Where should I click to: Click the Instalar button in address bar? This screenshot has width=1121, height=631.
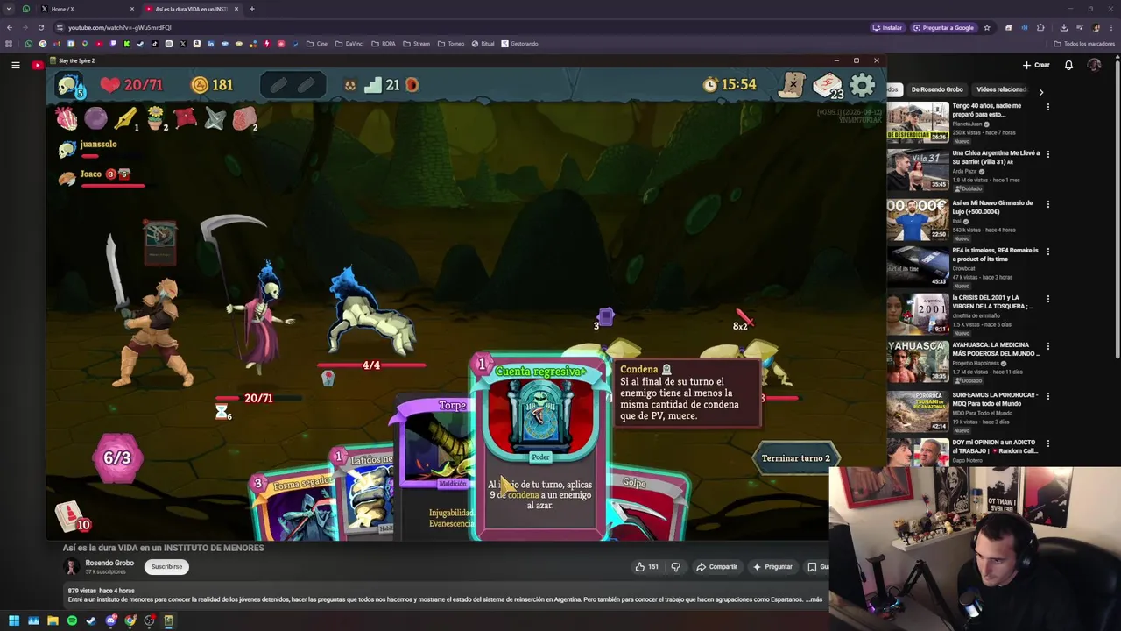[887, 27]
